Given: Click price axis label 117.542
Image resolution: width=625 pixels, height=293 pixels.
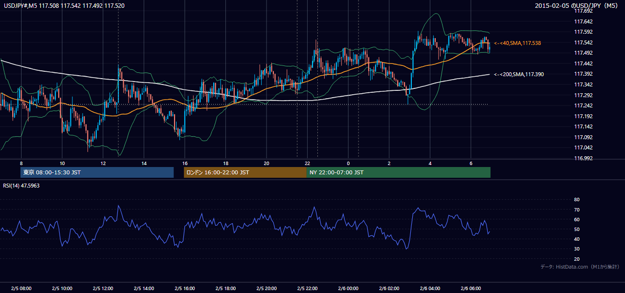Looking at the screenshot, I should (583, 42).
